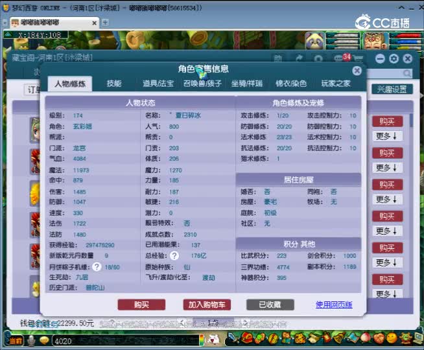Click the character name 夏日碎冰
This screenshot has width=424, height=350.
click(x=188, y=115)
